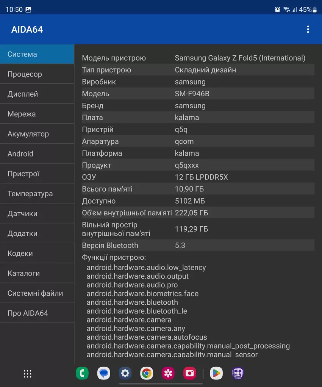This screenshot has height=387, width=322.
Task: Open the blue Messages app
Action: [104, 374]
